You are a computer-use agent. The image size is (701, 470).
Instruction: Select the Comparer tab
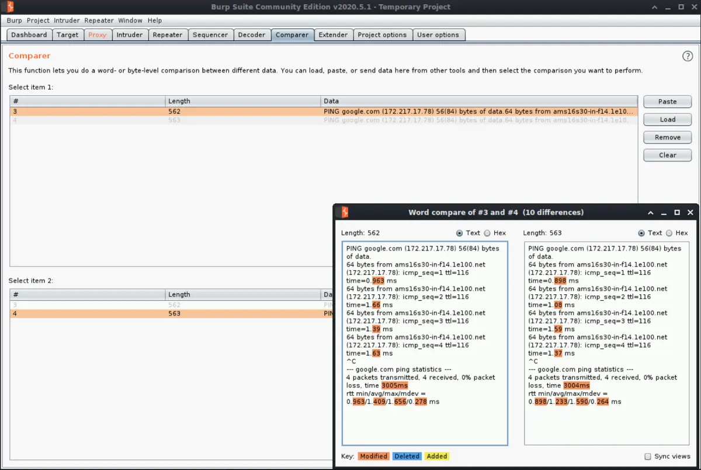[x=292, y=35]
